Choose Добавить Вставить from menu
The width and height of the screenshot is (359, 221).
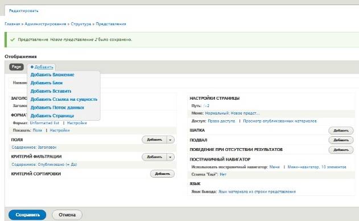tap(51, 91)
